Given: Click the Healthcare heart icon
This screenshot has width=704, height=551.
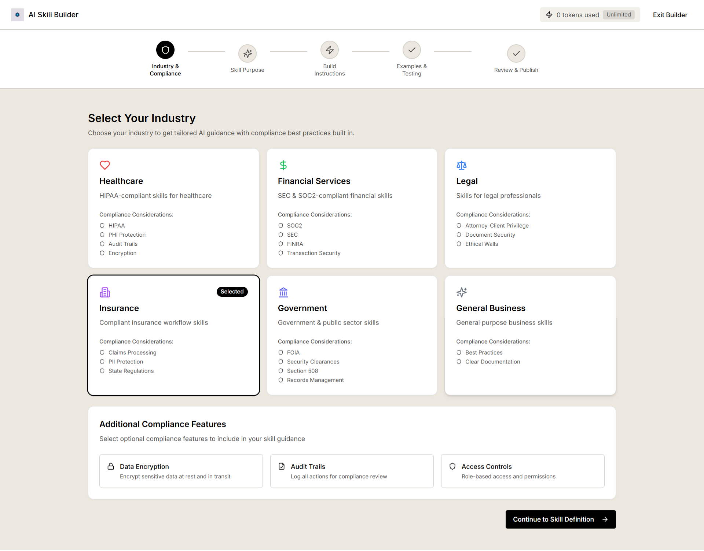Looking at the screenshot, I should [x=105, y=165].
